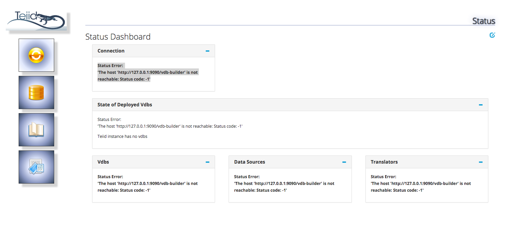Open the gold database cylinder sidebar icon
The image size is (508, 230).
[36, 92]
